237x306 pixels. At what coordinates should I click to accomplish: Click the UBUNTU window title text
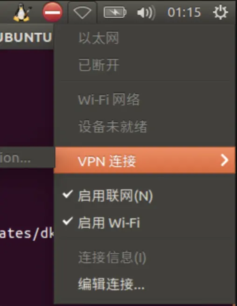pos(26,37)
